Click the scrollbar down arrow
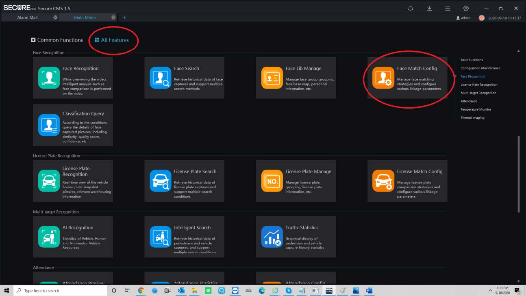Screen dimensions: 526x296 (518, 281)
